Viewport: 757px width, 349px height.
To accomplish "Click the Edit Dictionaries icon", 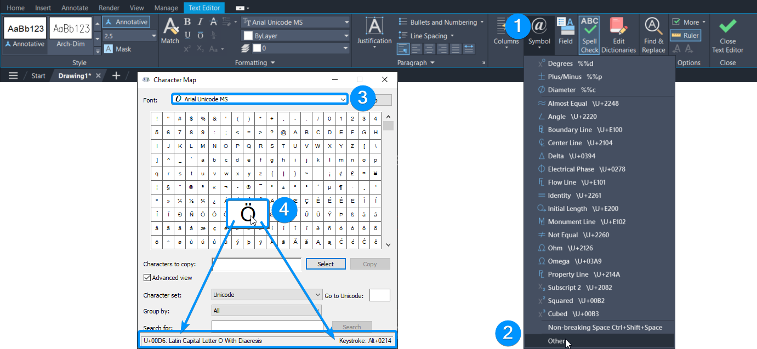I will click(x=619, y=33).
